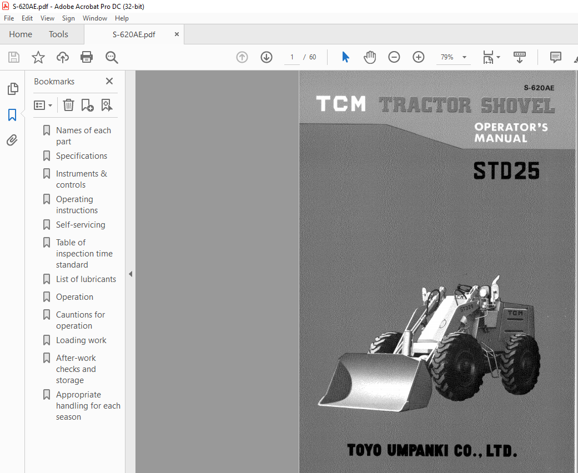The width and height of the screenshot is (578, 473).
Task: Enable scrolling mode icon
Action: [520, 57]
